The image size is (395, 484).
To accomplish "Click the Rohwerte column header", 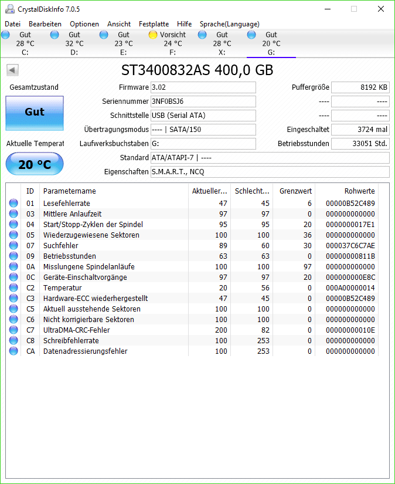I will click(346, 191).
